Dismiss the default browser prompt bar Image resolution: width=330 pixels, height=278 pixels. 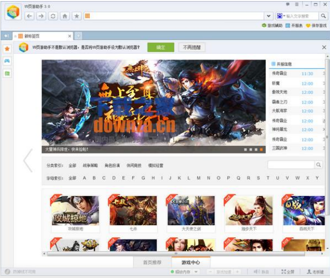click(324, 48)
